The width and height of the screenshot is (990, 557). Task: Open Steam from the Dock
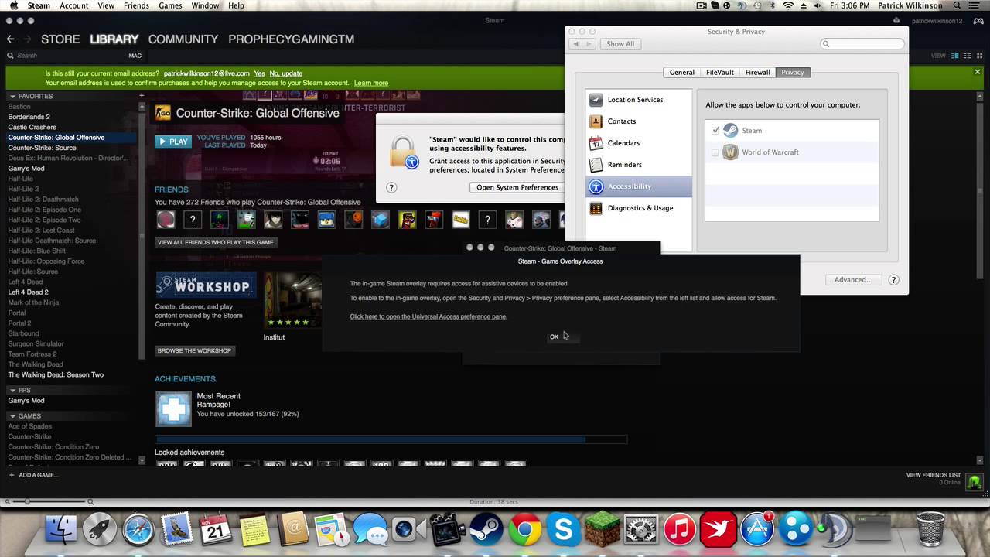pos(486,530)
